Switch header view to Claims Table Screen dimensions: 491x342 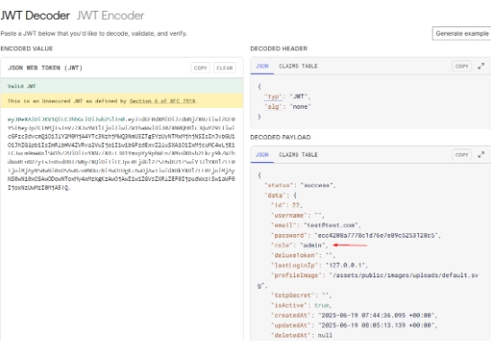(299, 66)
